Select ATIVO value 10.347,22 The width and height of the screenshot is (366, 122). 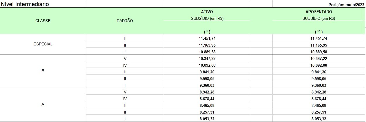point(207,59)
